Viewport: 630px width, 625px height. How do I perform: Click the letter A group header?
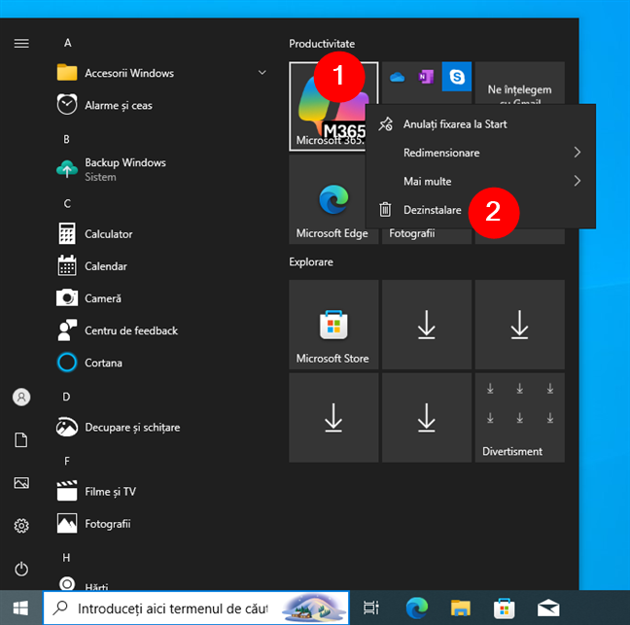(67, 43)
